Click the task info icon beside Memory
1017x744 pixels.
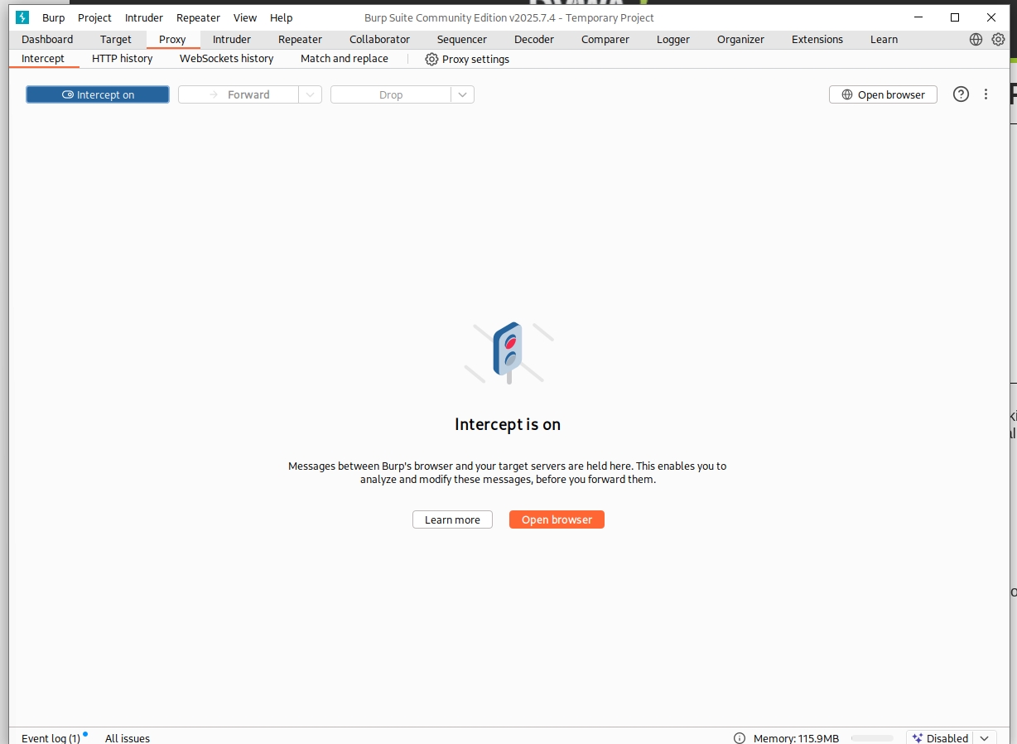pyautogui.click(x=739, y=738)
